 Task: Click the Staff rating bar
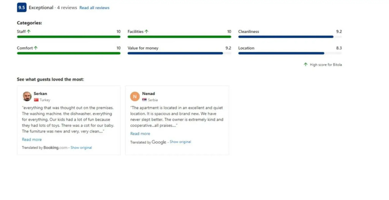click(x=69, y=37)
